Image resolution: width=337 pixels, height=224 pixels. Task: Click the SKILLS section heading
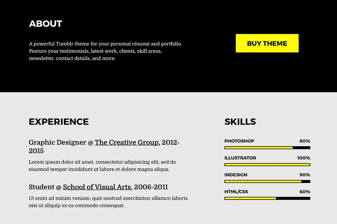(x=240, y=122)
